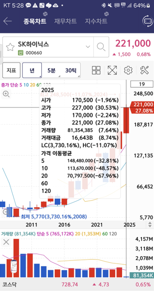This screenshot has height=291, width=154.
Task: Tap the 종가 단순 moving average legend
Action: coord(26,85)
